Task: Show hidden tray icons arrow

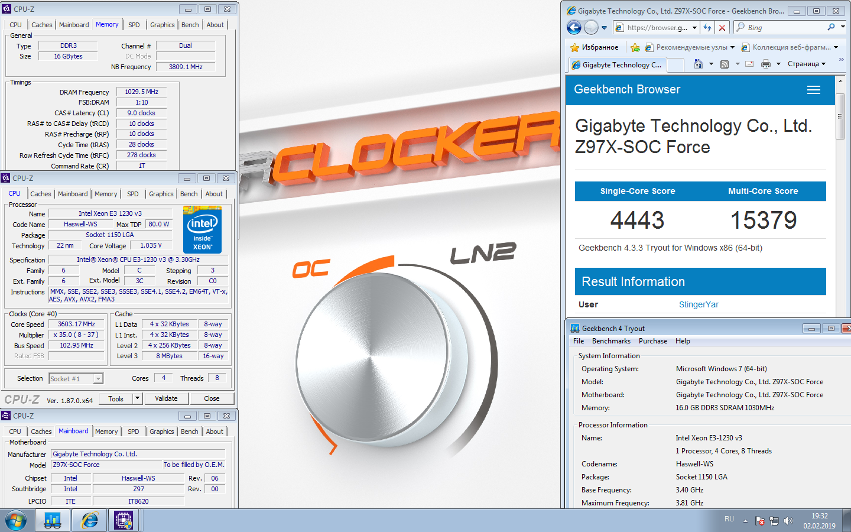Action: click(x=745, y=521)
